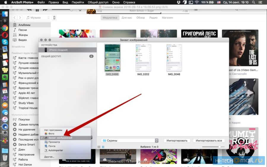
Task: Choose Фото in the app popup menu
Action: [51, 134]
